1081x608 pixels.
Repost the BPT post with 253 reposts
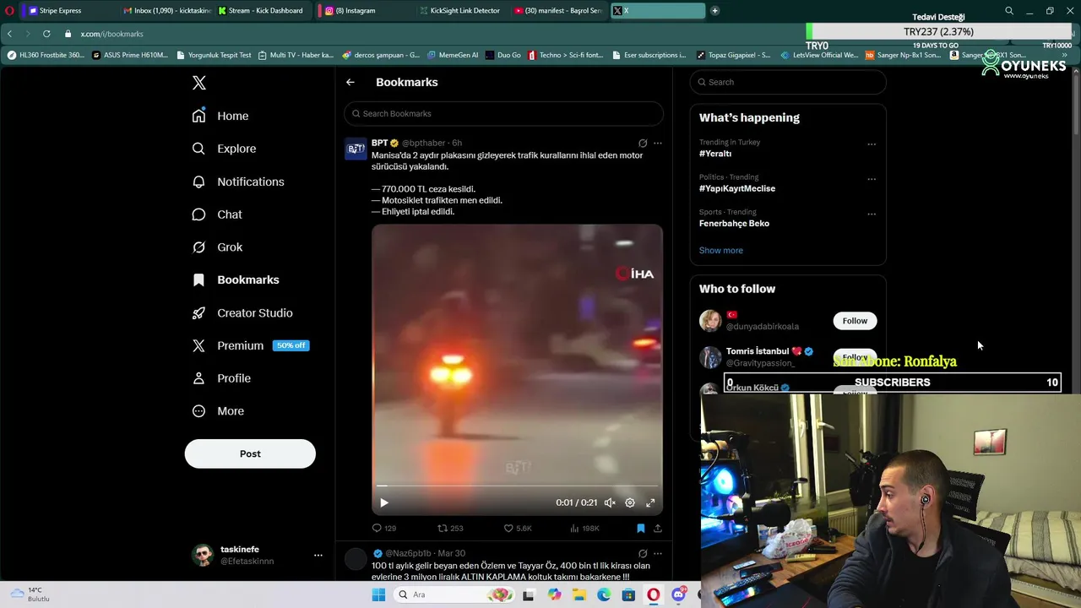[x=450, y=528]
